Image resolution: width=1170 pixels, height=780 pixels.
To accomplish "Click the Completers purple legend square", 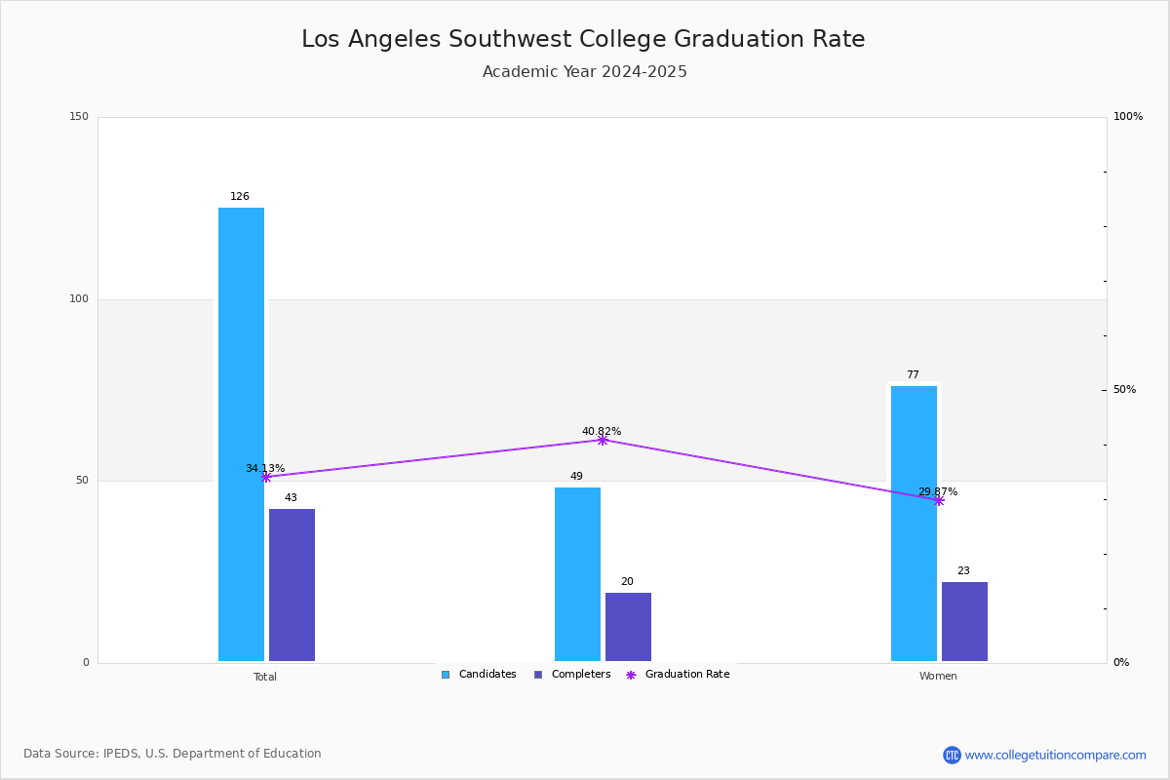I will click(x=539, y=675).
